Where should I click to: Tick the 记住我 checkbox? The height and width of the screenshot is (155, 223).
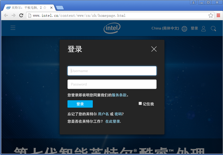(140, 103)
